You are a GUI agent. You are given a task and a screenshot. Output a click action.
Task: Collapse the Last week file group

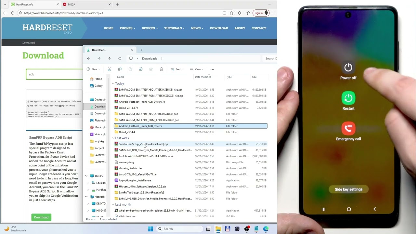(113, 138)
